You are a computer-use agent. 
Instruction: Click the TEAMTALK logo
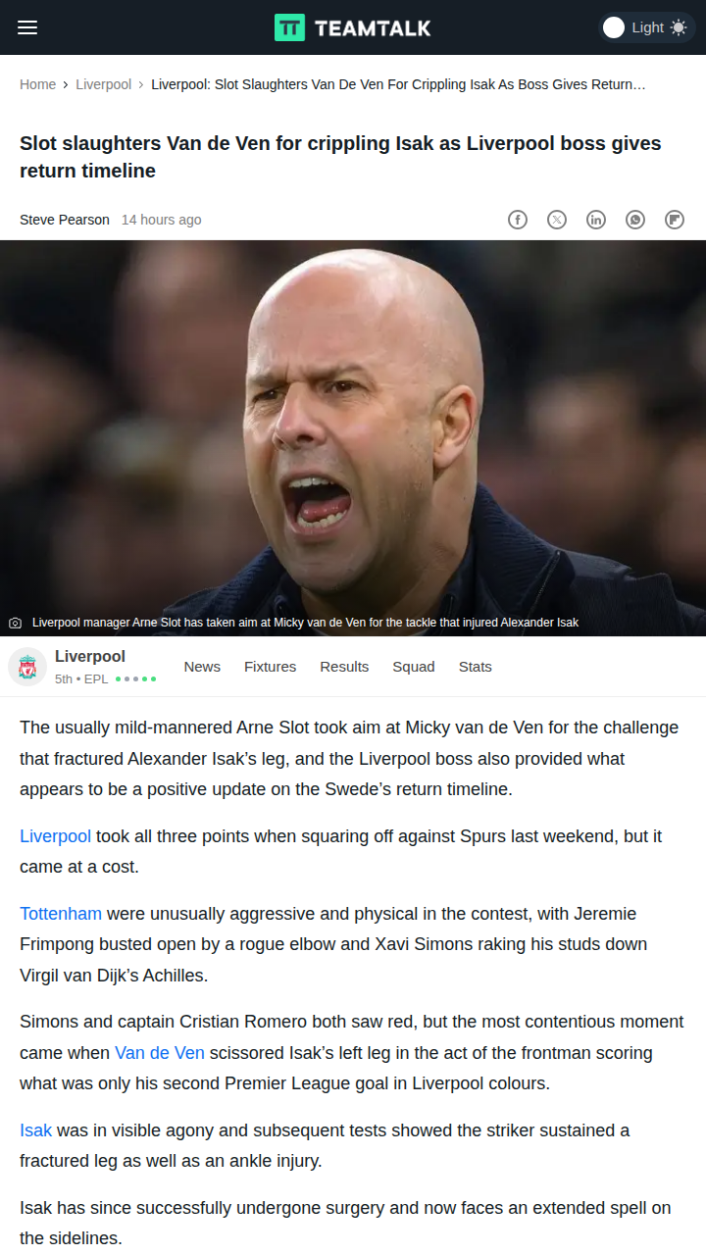353,27
